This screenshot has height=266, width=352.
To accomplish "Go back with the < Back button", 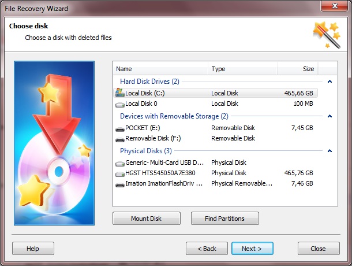I will [x=207, y=249].
